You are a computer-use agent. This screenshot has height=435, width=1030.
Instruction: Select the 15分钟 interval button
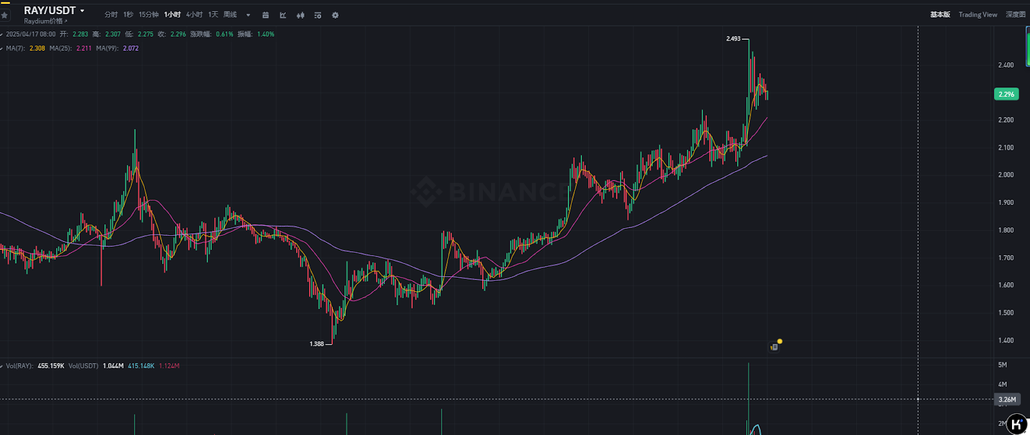(x=149, y=14)
